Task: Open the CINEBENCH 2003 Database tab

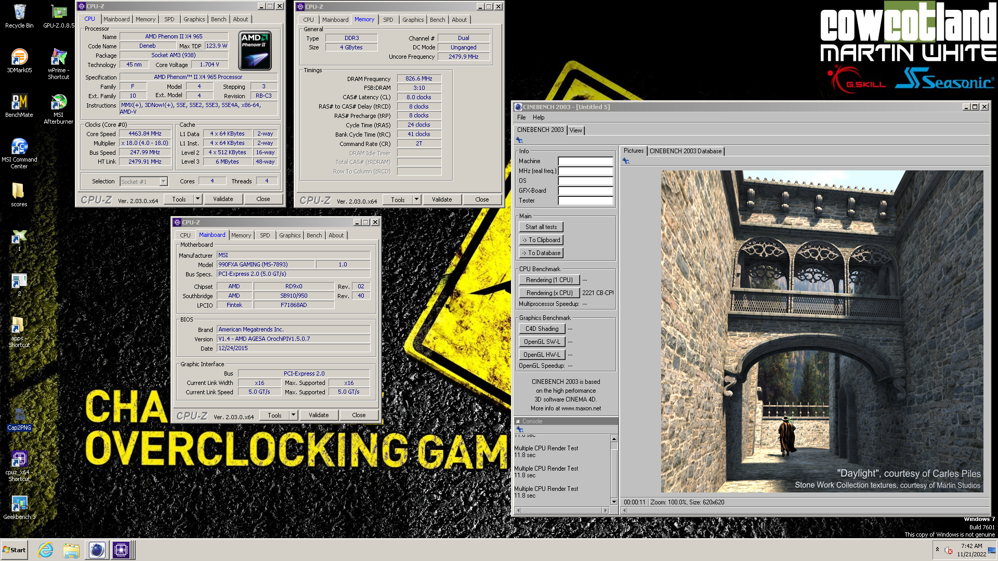Action: pos(686,151)
